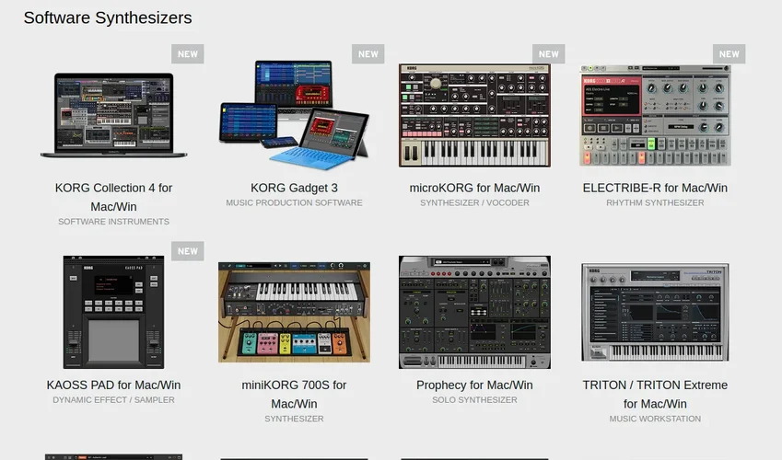Click the SOLO SYNTHESIZER subtitle

point(474,399)
